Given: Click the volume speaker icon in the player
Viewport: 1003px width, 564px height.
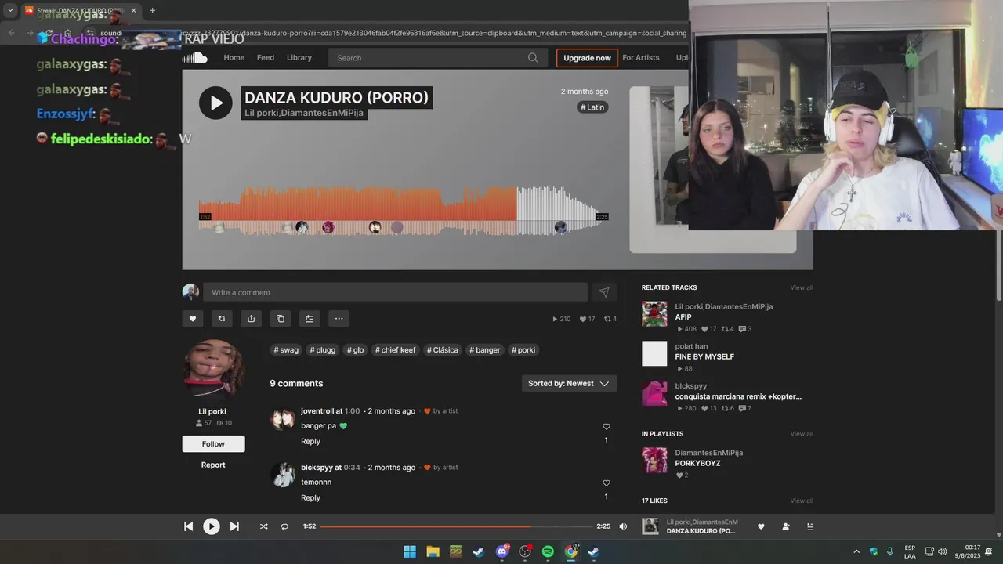Looking at the screenshot, I should [x=623, y=526].
